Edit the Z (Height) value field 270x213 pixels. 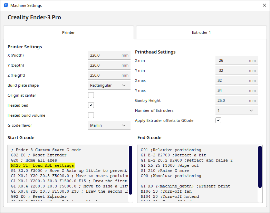(x=109, y=75)
